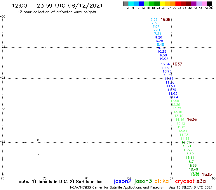Screen dimensions: 216x190
Task: Click the purple swatch in the wave scale
Action: [x=194, y=4]
